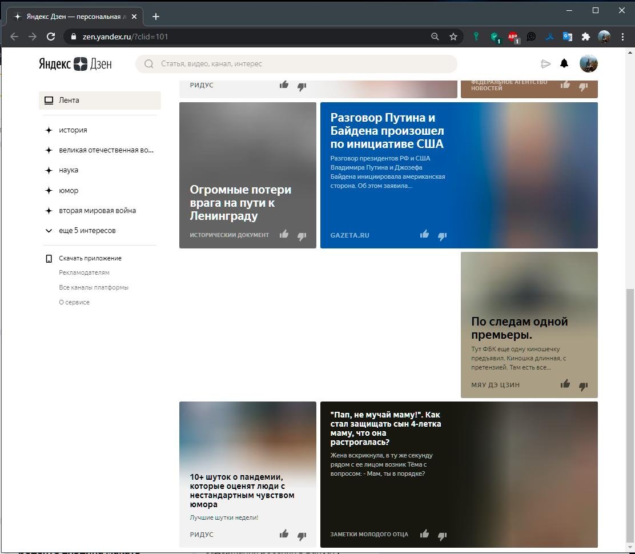Go to Яндекс Дзен logo home
The width and height of the screenshot is (635, 554).
(75, 63)
